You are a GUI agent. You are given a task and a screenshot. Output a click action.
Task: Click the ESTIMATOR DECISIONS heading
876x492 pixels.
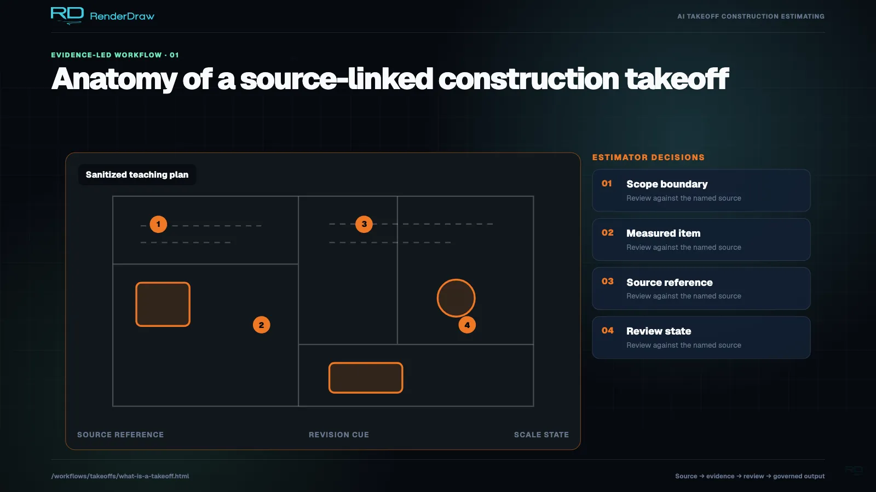(648, 157)
